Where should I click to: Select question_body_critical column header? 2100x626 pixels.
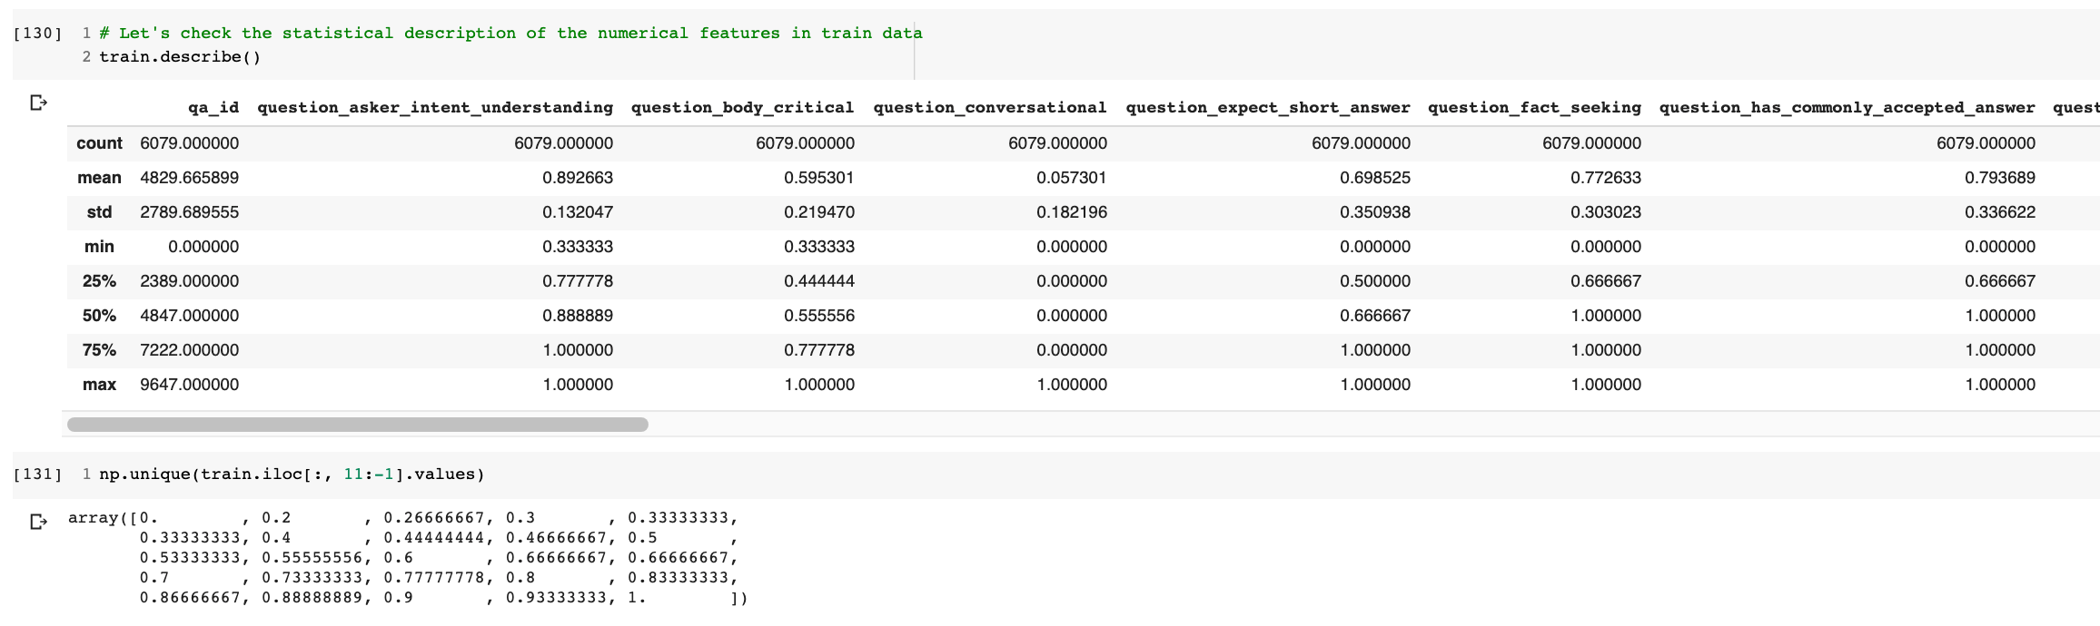743,108
